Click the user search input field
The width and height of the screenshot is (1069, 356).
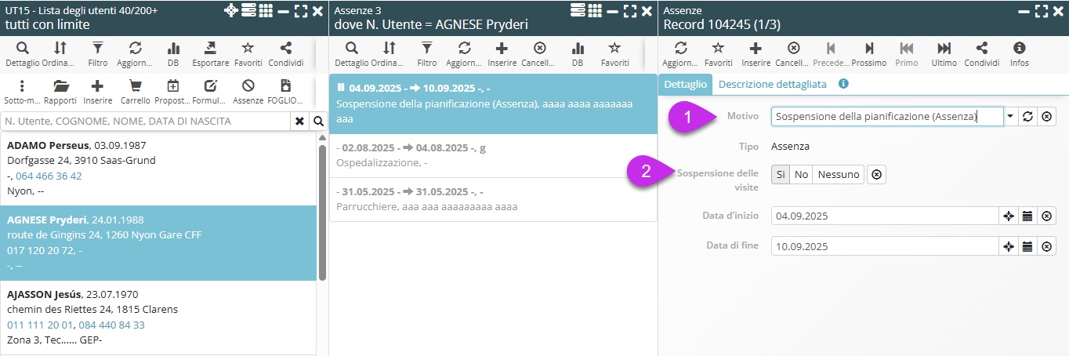click(146, 122)
